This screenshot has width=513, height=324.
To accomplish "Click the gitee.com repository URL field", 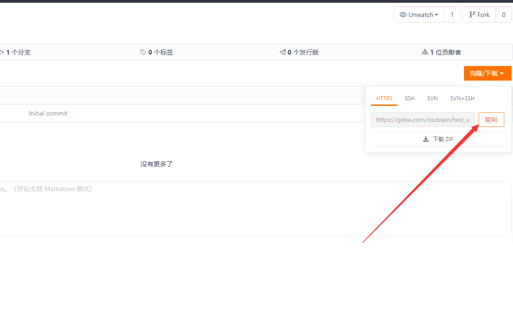I will point(423,120).
